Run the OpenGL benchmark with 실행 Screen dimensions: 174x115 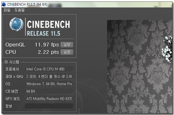point(67,45)
